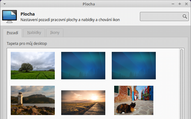
Task: Open the Ikony tab
Action: 55,33
